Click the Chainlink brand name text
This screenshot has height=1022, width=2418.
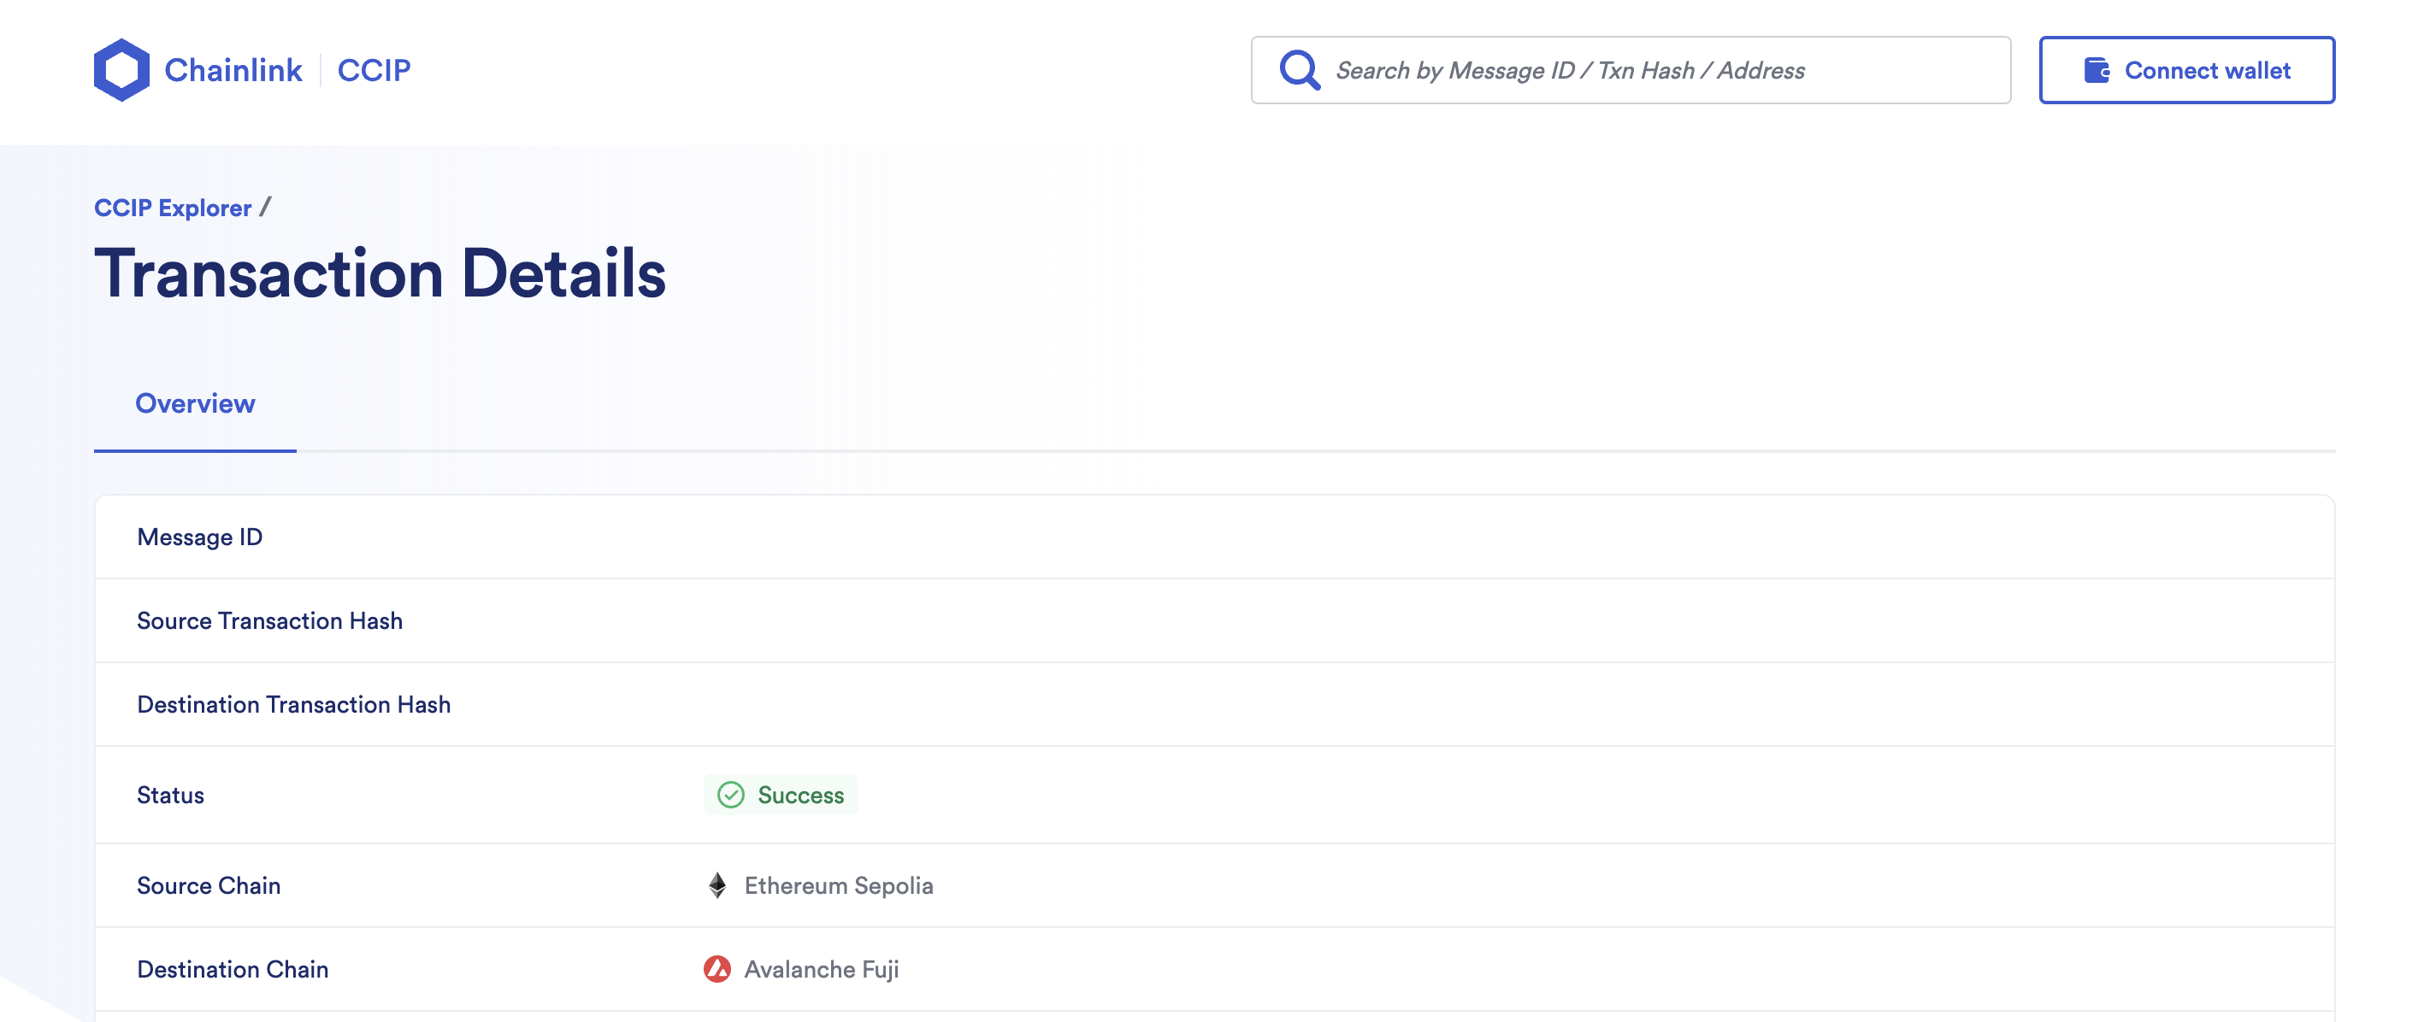coord(233,70)
